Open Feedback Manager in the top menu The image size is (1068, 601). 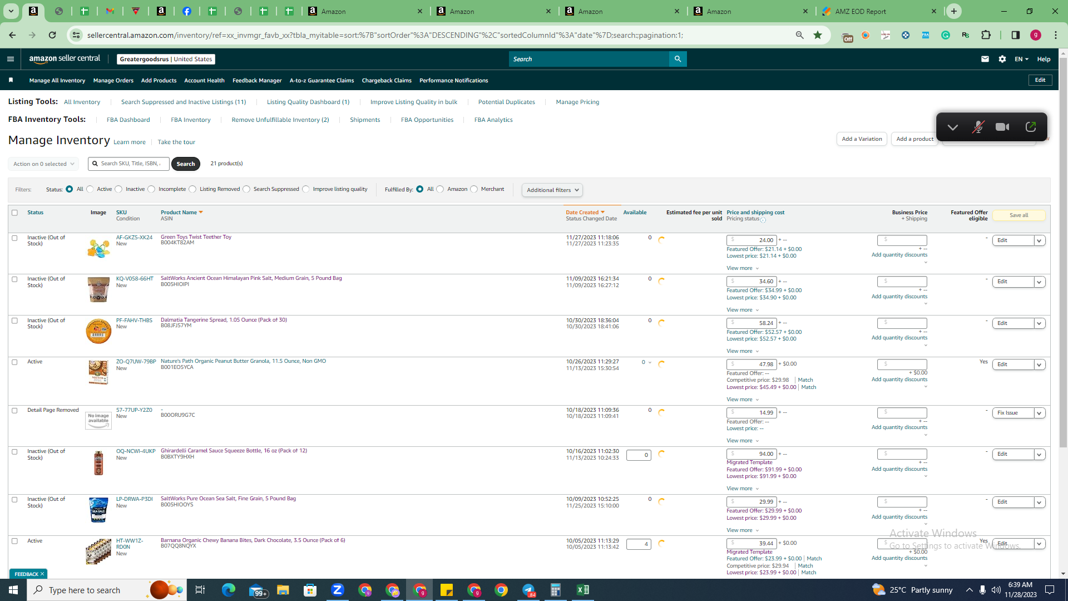tap(257, 81)
